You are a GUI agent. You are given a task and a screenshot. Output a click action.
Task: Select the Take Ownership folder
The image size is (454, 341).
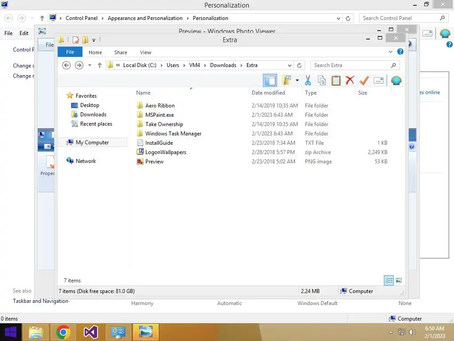click(164, 124)
